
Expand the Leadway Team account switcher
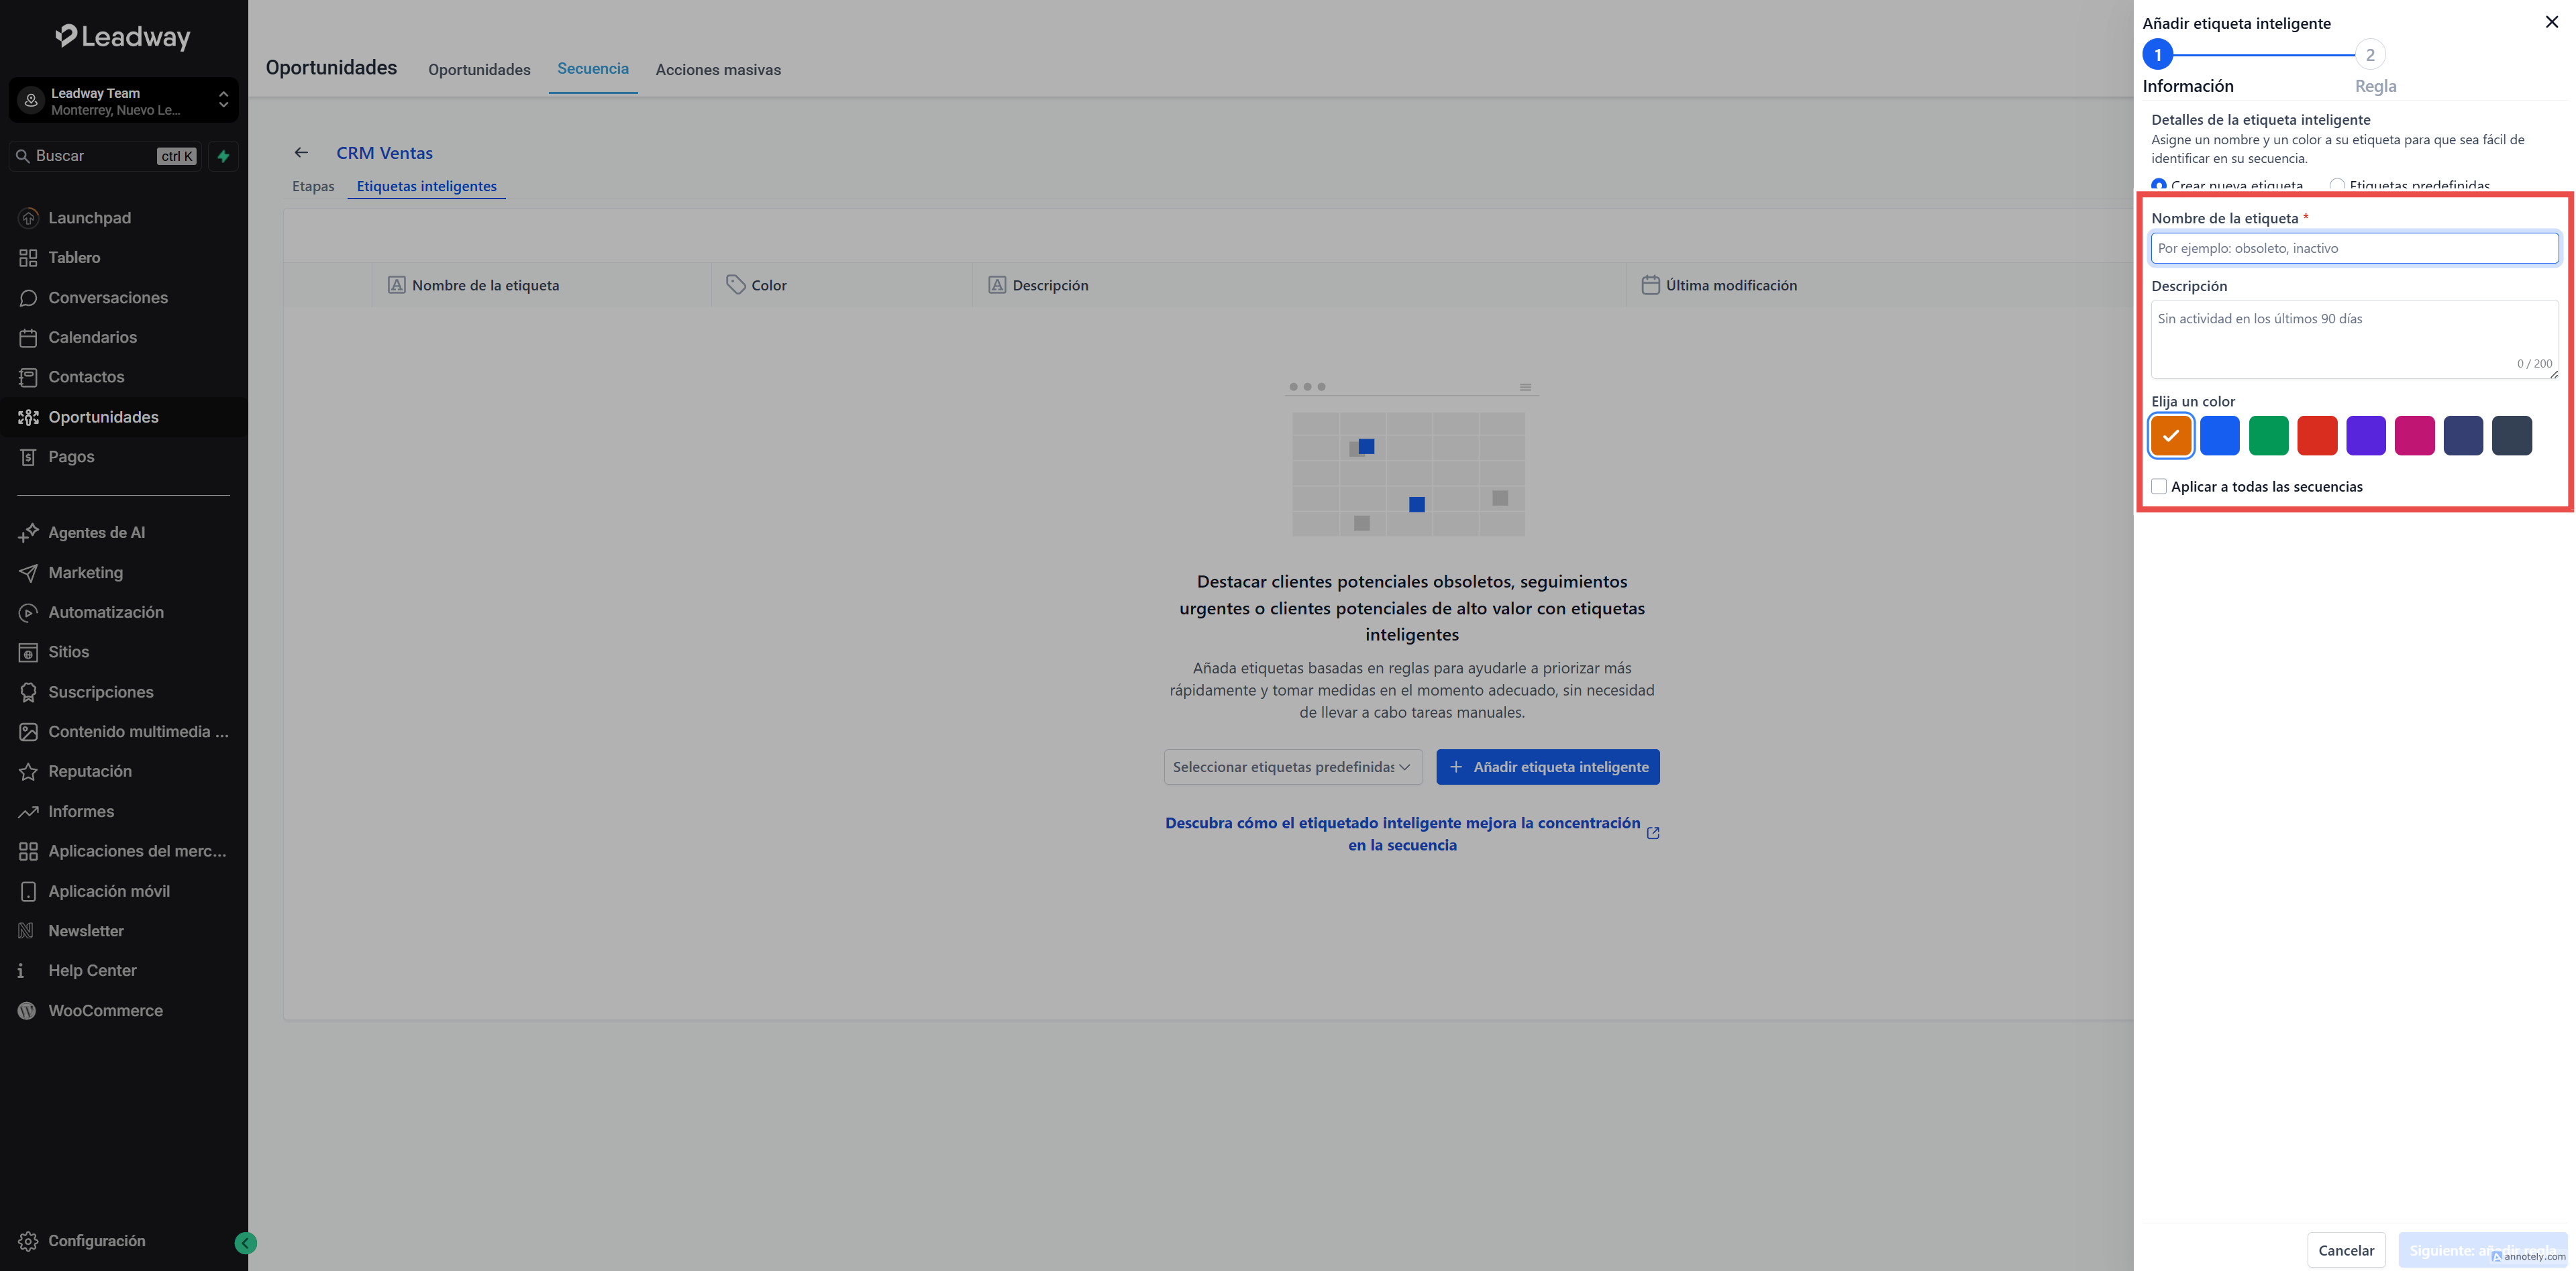[x=123, y=100]
